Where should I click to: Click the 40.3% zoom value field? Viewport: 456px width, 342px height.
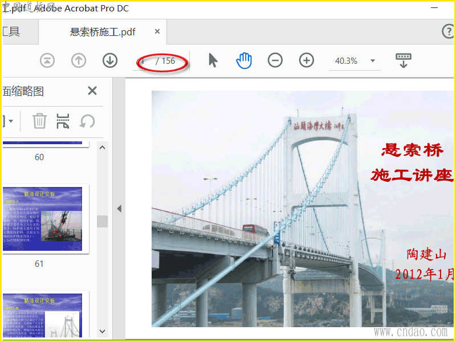tap(346, 61)
